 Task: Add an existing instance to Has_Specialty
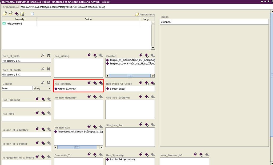(x=147, y=155)
